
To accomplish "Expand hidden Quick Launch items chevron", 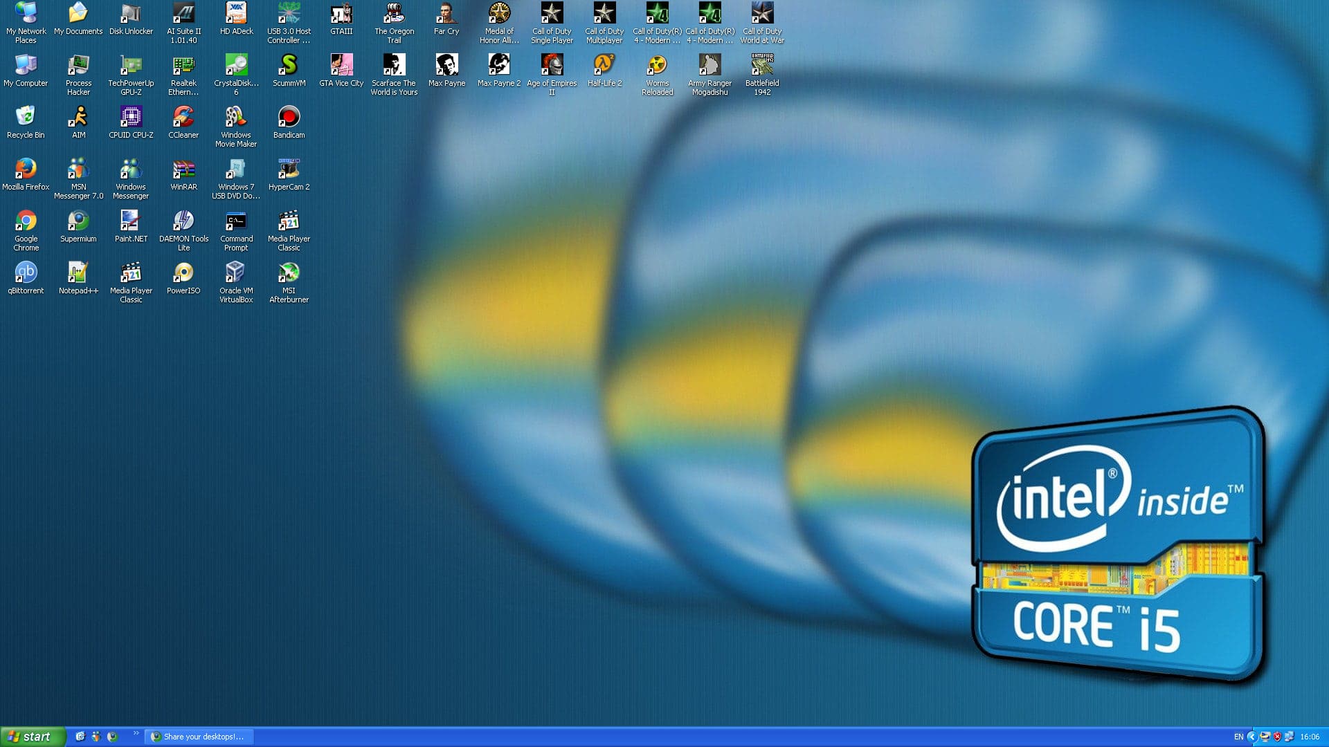I will coord(136,733).
